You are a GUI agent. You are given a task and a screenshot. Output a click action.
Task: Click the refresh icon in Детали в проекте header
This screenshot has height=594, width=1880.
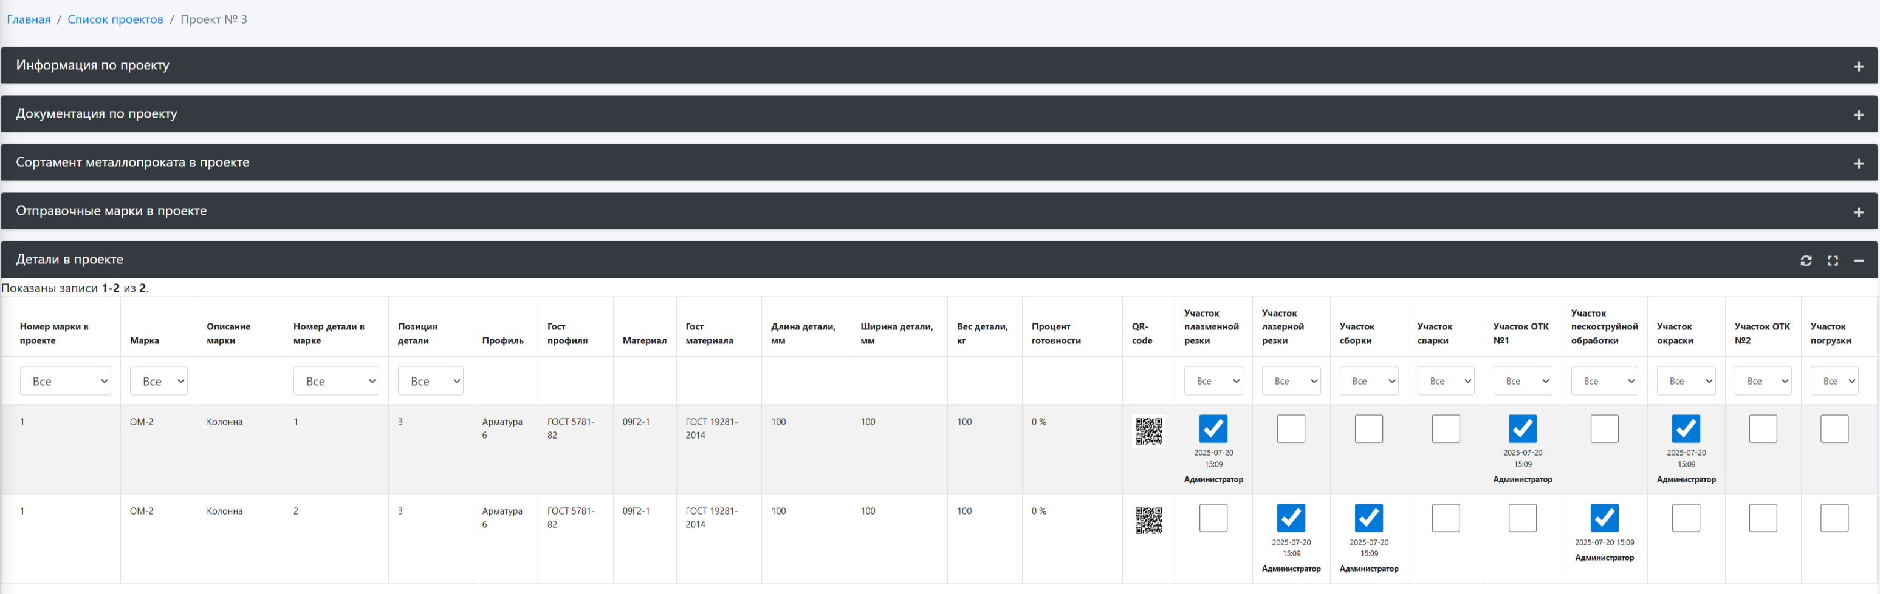click(1805, 260)
